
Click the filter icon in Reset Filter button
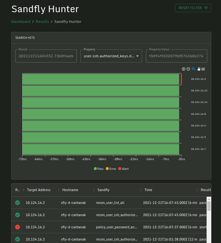pos(206,8)
